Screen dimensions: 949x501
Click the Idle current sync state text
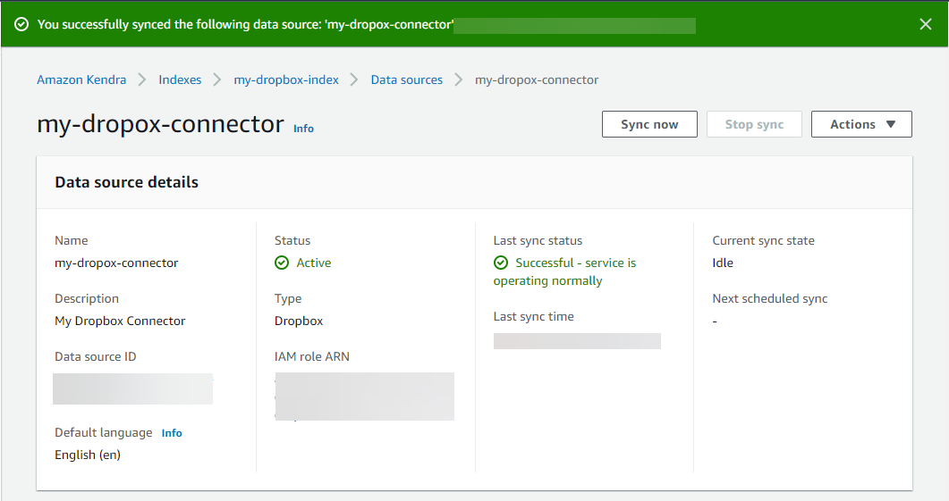(x=723, y=263)
